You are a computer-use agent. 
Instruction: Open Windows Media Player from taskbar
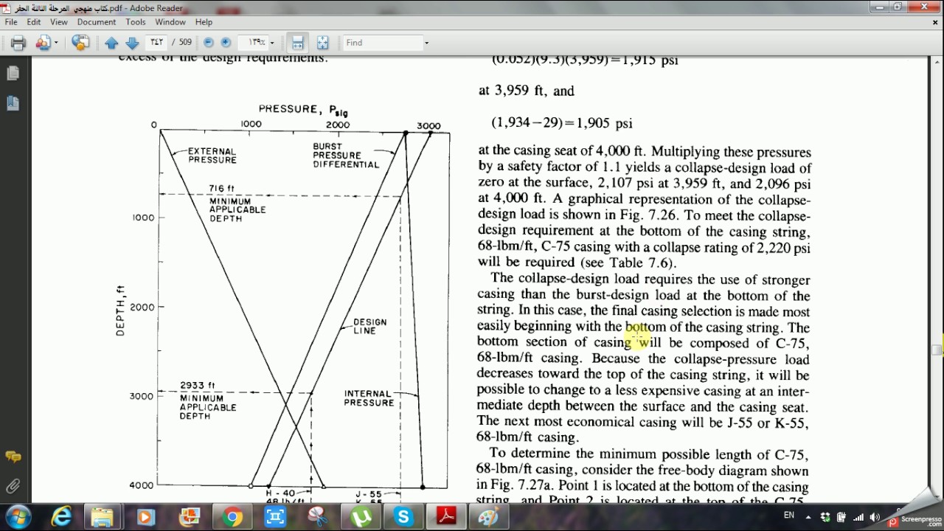click(x=145, y=517)
